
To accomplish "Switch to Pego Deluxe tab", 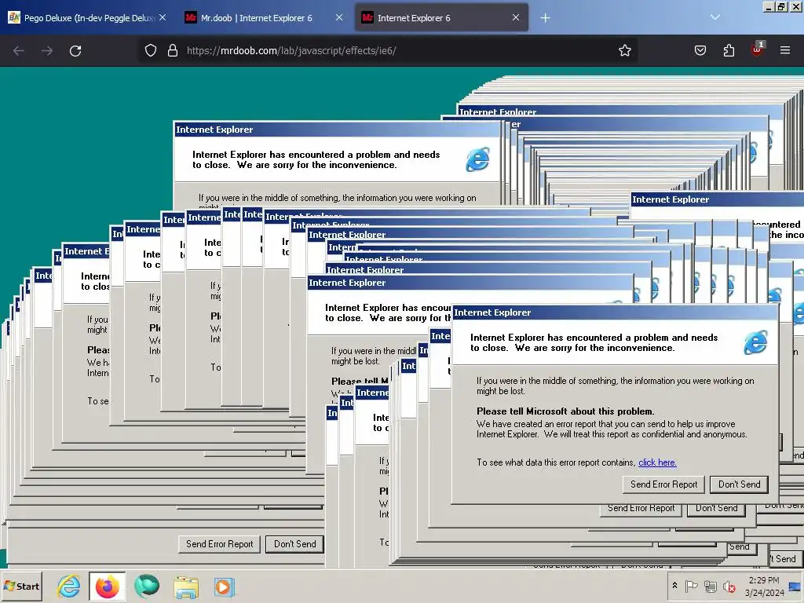I will coord(88,18).
